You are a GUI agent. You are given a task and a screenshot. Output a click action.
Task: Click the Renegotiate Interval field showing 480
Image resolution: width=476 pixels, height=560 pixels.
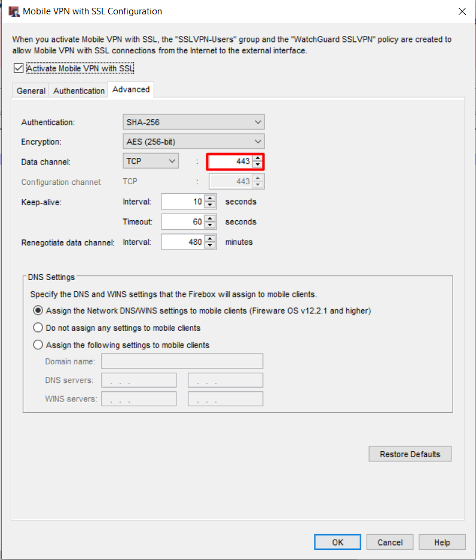click(x=183, y=242)
